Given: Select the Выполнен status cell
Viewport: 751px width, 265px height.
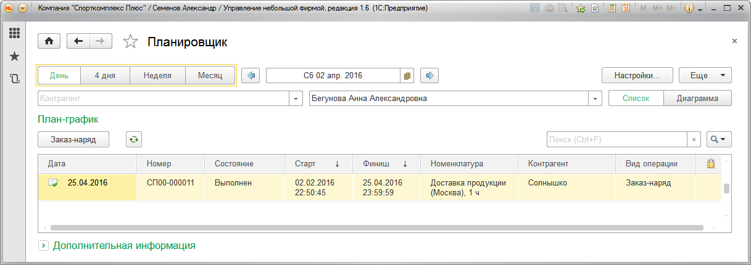Looking at the screenshot, I should tap(245, 187).
